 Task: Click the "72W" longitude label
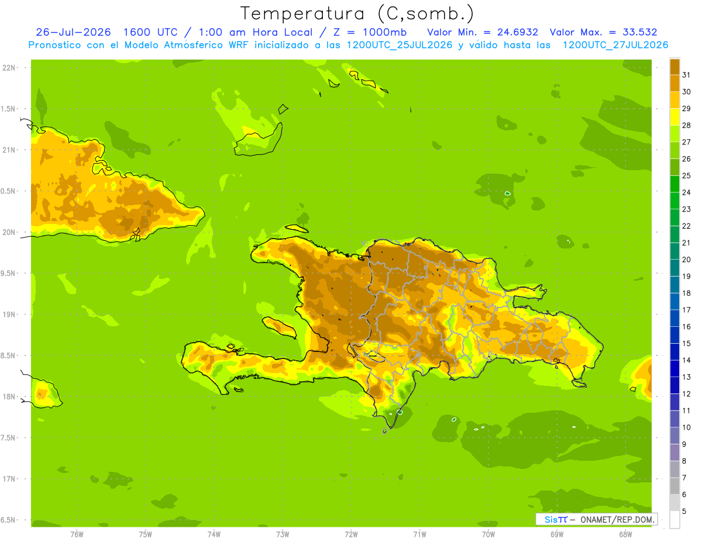coord(351,534)
